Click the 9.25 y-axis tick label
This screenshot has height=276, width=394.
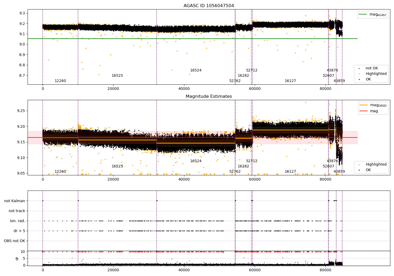point(21,111)
